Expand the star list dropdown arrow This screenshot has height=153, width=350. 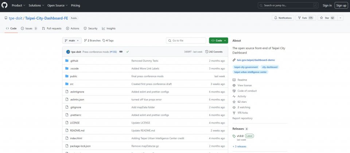click(x=340, y=18)
